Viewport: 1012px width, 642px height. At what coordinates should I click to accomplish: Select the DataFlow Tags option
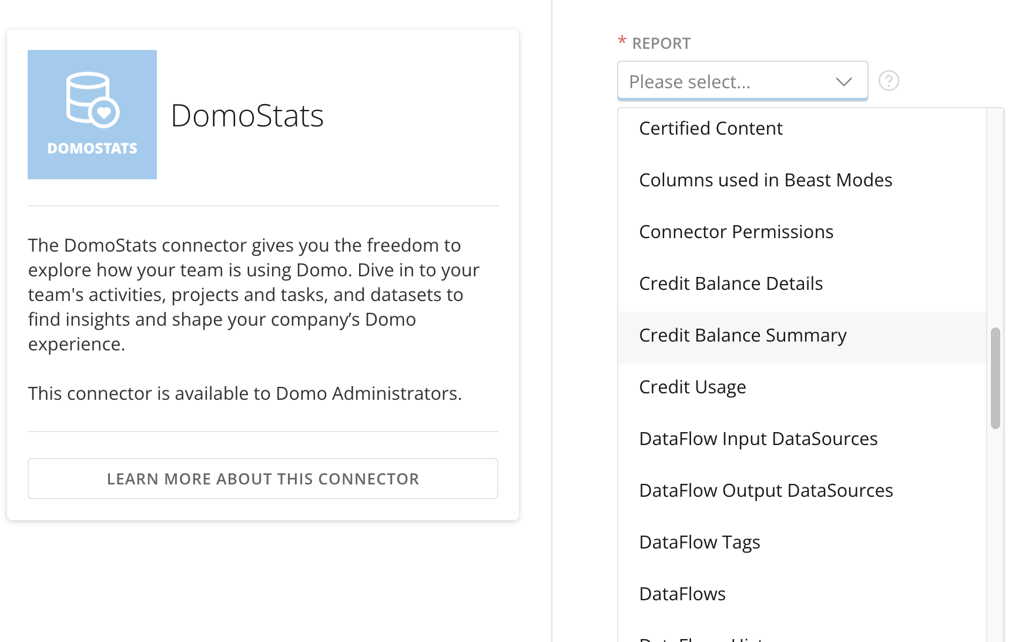pos(699,542)
